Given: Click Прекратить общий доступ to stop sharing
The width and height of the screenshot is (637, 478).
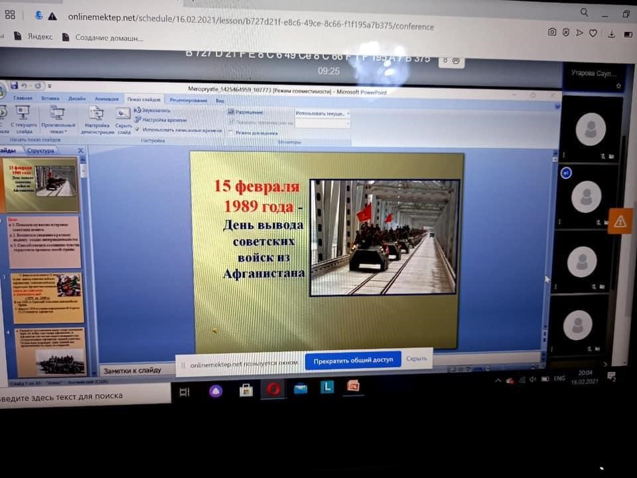Looking at the screenshot, I should click(353, 360).
